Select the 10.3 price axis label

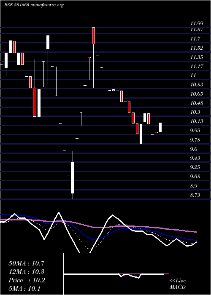point(195,112)
